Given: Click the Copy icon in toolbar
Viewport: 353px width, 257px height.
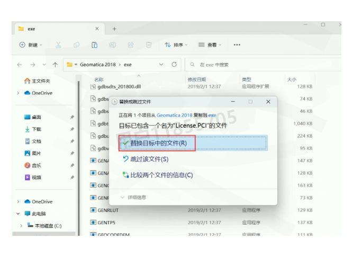Looking at the screenshot, I should 76,45.
